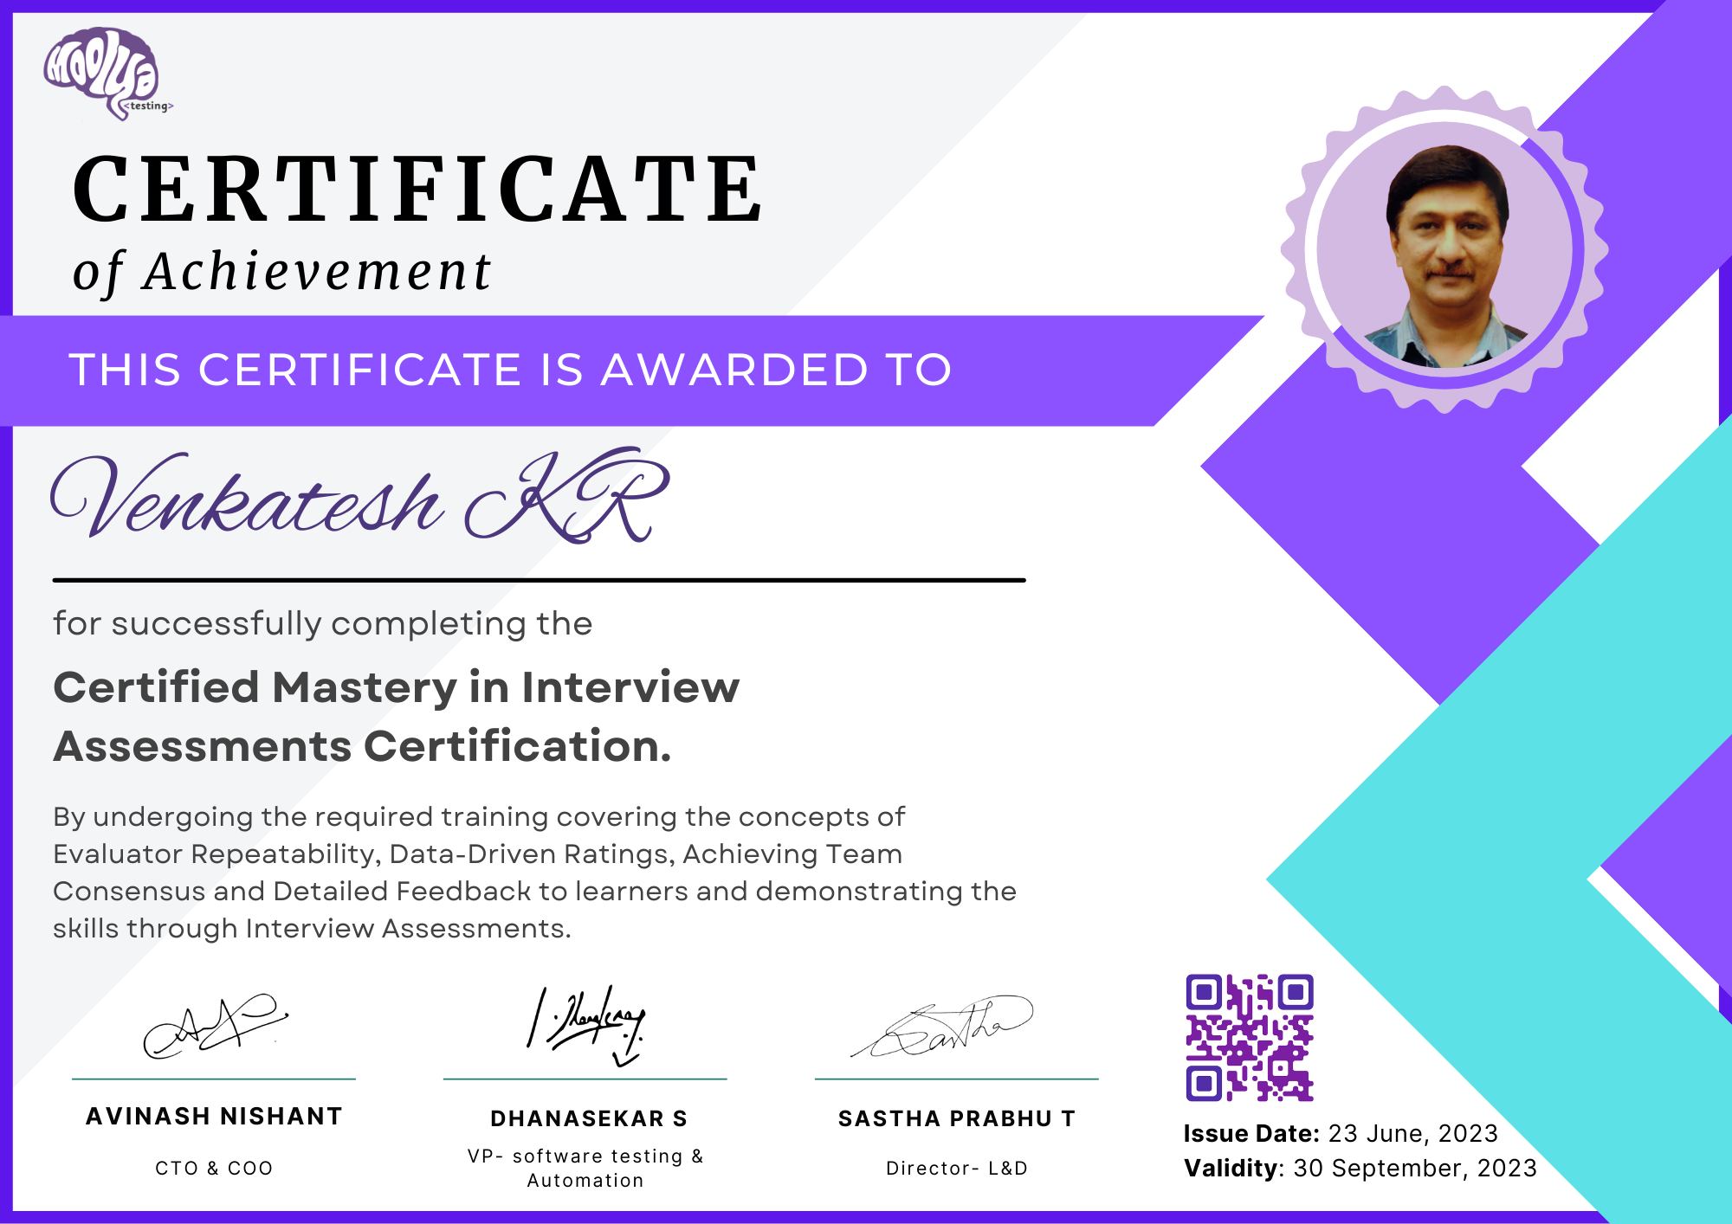Click 'THIS CERTIFICATE IS AWARDED TO' banner
The width and height of the screenshot is (1732, 1224).
click(x=511, y=370)
